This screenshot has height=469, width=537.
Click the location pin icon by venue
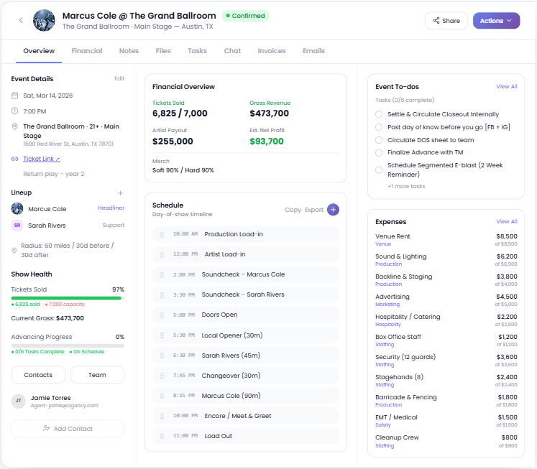pyautogui.click(x=15, y=127)
